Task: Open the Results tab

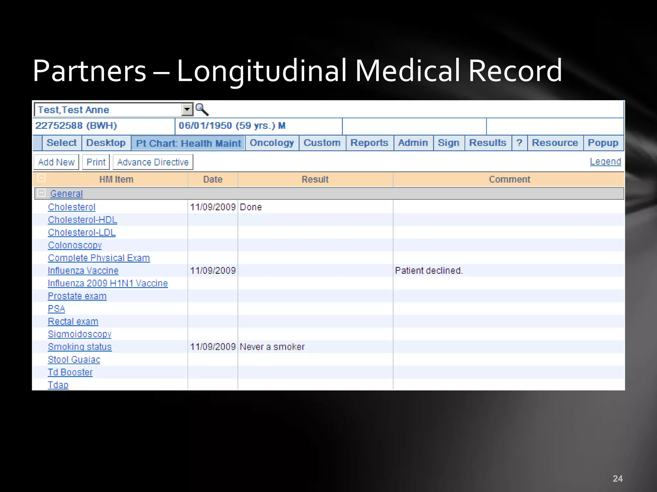Action: pos(488,143)
